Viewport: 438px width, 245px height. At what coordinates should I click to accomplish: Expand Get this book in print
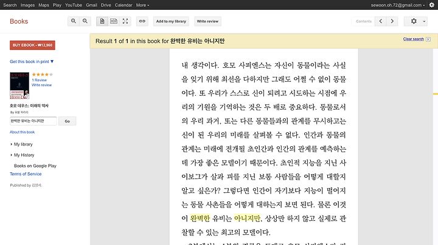(32, 61)
